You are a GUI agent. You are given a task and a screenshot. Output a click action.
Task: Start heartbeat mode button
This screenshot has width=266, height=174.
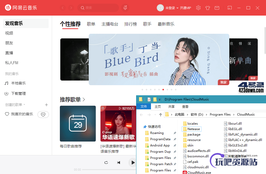43,115
